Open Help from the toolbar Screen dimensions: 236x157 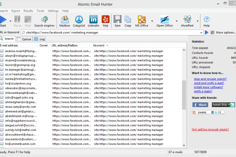(x=206, y=21)
